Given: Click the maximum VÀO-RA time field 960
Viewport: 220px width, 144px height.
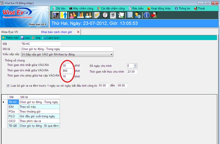Looking at the screenshot, I should [67, 71].
